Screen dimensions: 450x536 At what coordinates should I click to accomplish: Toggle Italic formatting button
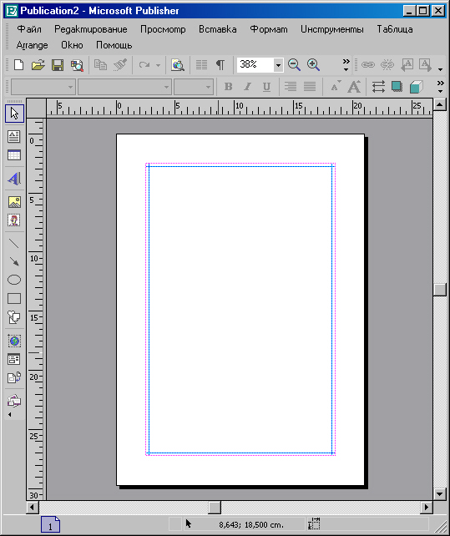pos(248,87)
